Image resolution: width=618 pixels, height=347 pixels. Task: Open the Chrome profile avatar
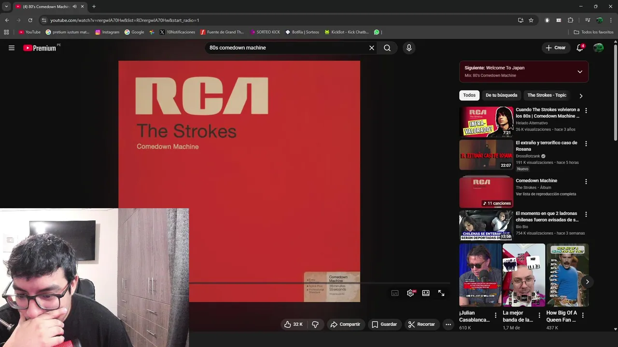(599, 20)
